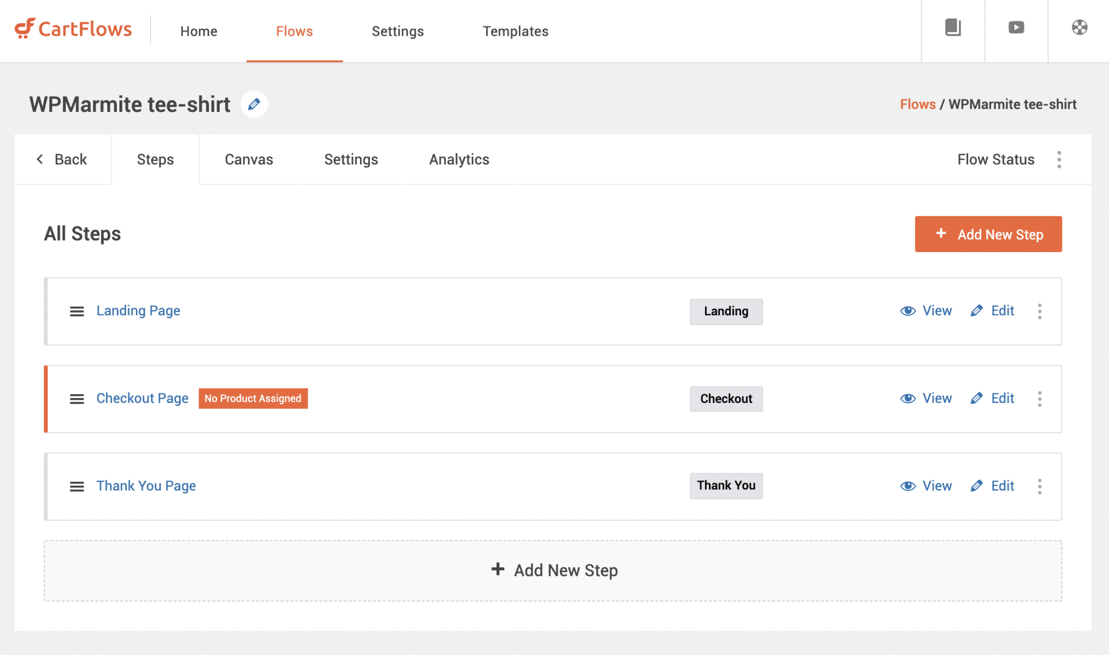The image size is (1109, 655).
Task: Click the Thank You step type badge
Action: click(x=726, y=486)
